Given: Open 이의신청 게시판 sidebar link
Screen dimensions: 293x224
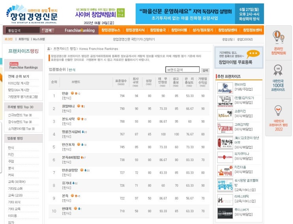Looking at the screenshot, I should click(x=19, y=83).
